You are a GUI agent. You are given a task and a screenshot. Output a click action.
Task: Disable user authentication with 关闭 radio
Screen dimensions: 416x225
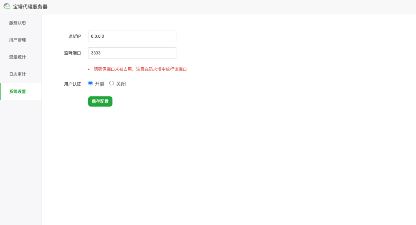pyautogui.click(x=112, y=83)
